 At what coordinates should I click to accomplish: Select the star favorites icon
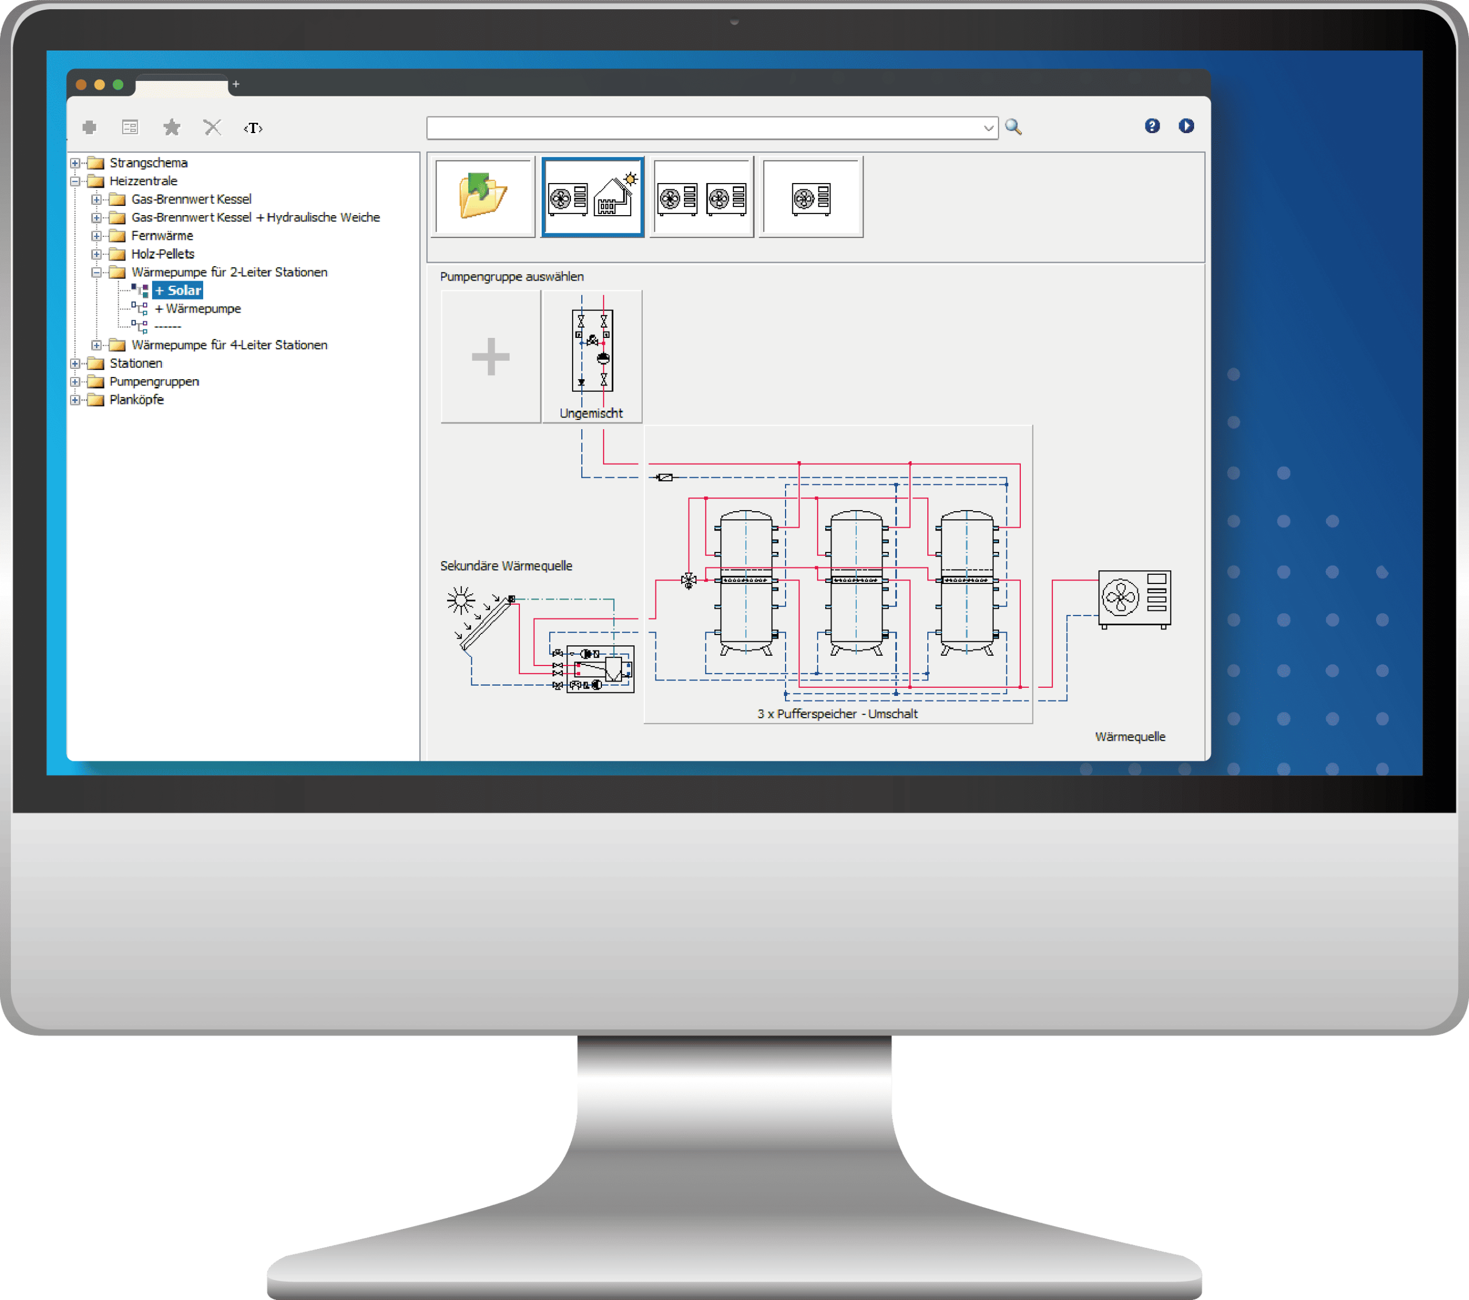point(171,127)
